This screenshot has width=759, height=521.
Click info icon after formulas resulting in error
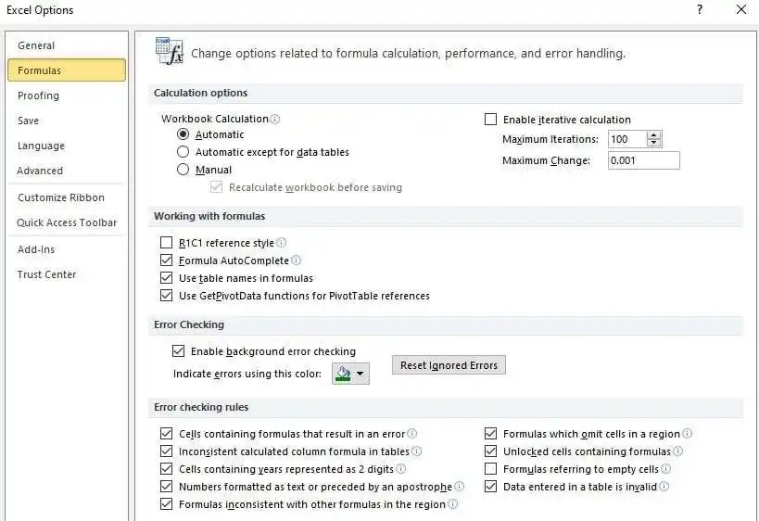[x=412, y=434]
